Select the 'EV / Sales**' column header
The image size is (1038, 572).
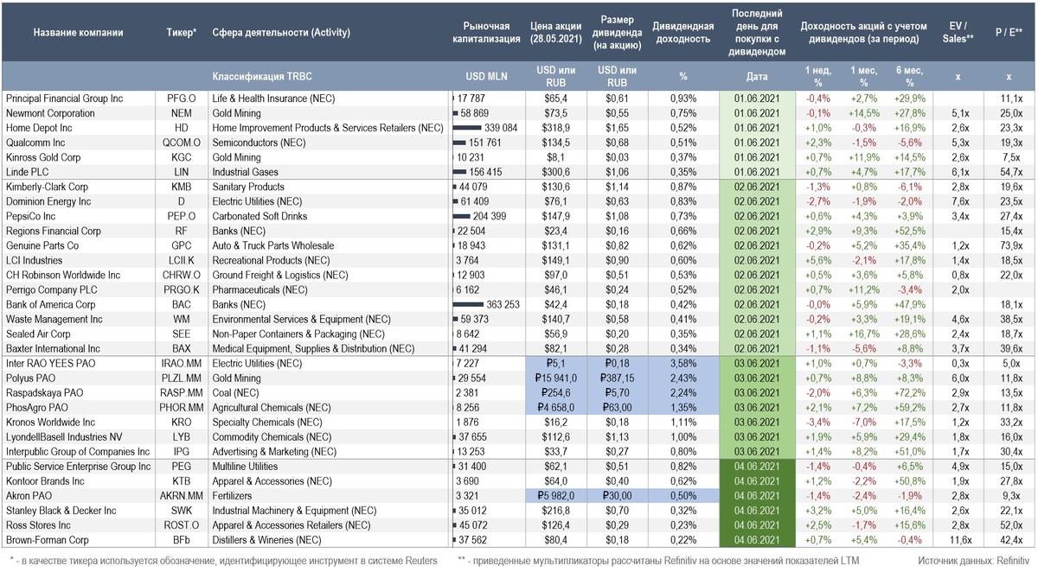click(x=958, y=33)
